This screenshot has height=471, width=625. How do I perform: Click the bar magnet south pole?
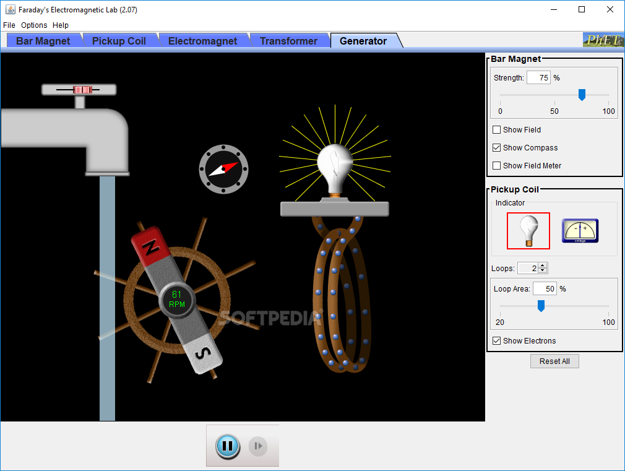(x=204, y=353)
